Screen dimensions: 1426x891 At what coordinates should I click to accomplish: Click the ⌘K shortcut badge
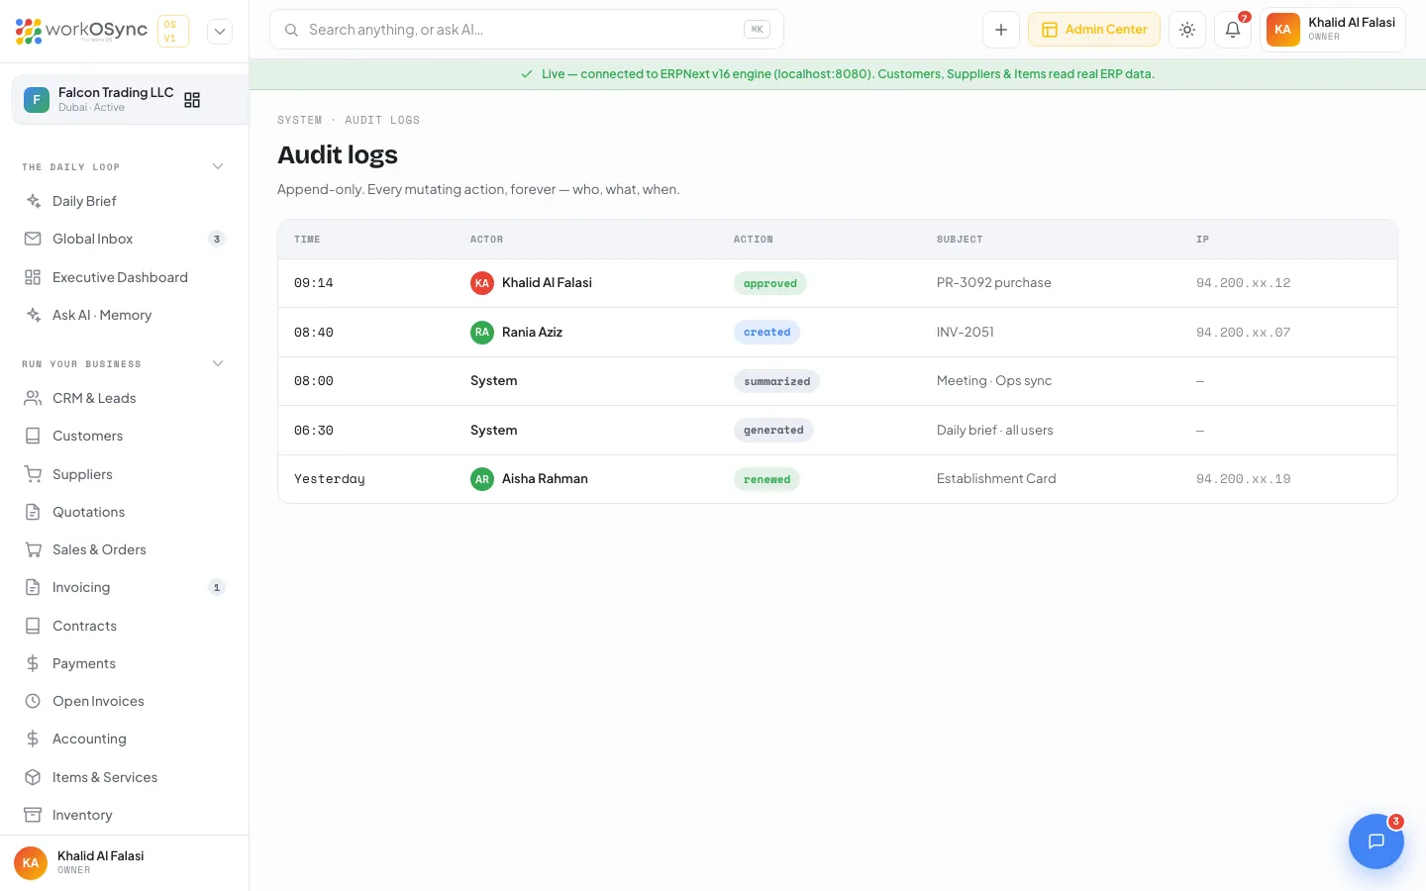tap(757, 30)
